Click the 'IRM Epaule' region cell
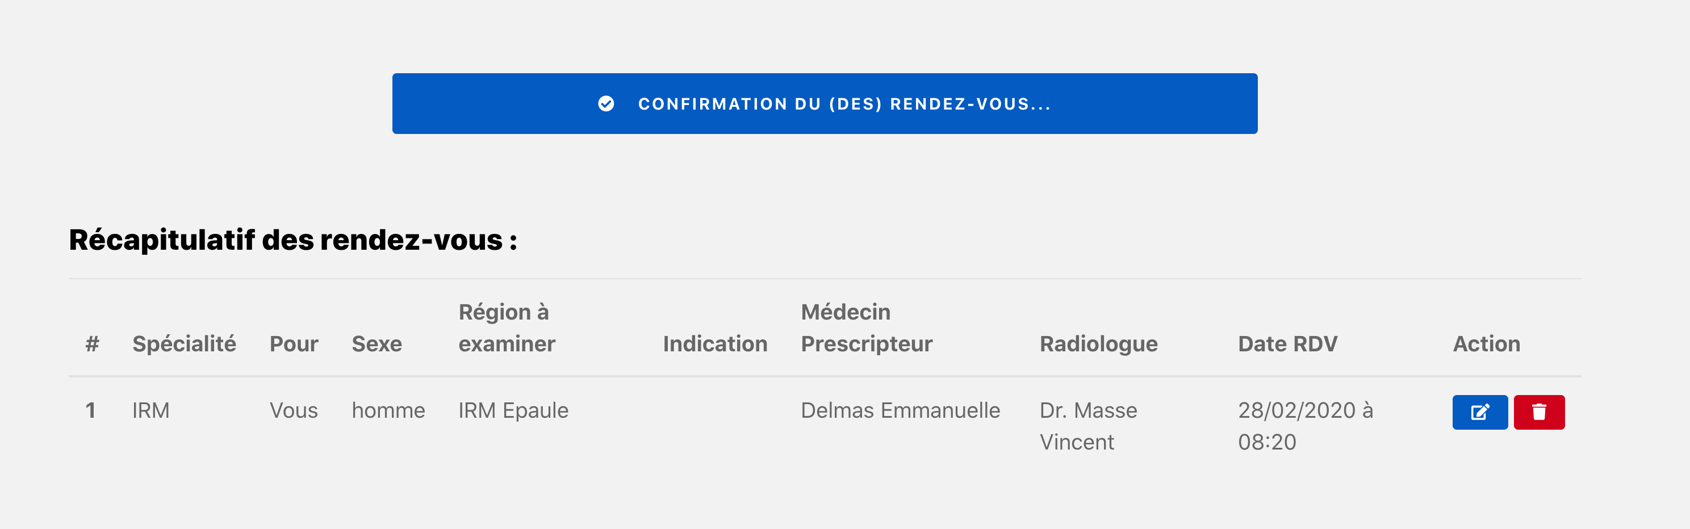This screenshot has height=529, width=1690. click(x=513, y=410)
